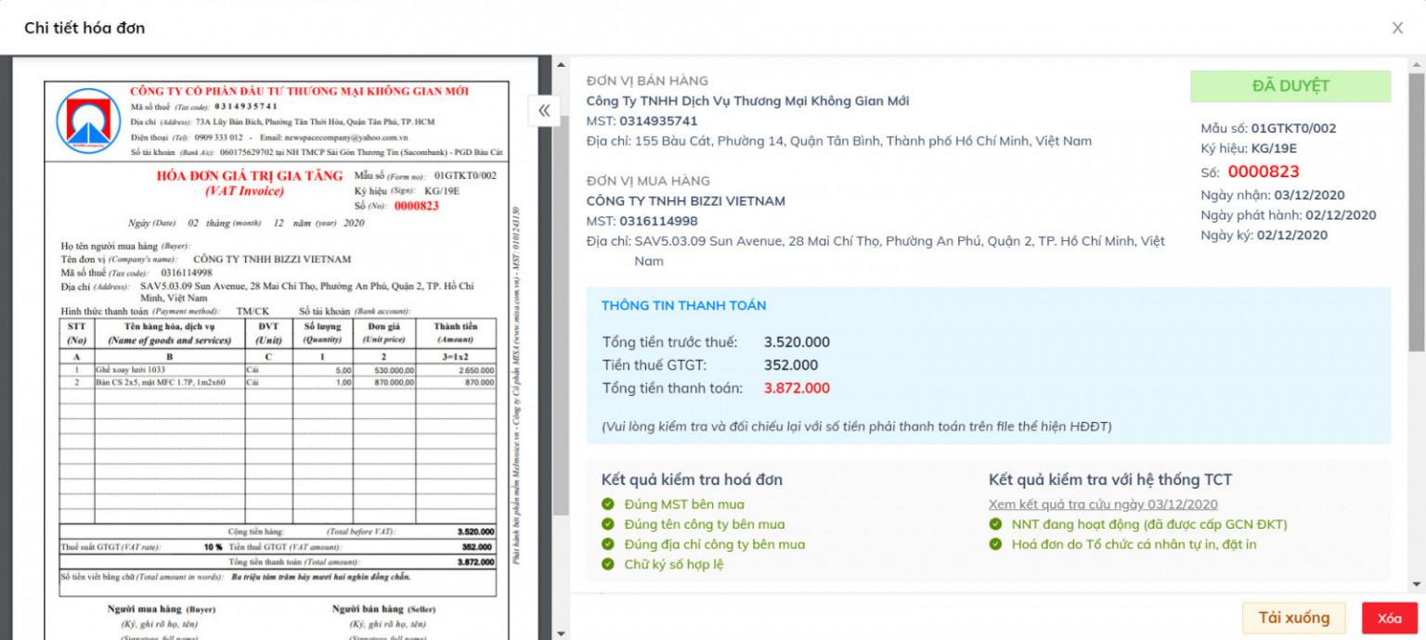Click check icon beside Hoá đơn do Tổ chức cá nhân tự in
Screen dimensions: 1426x640
pos(995,544)
